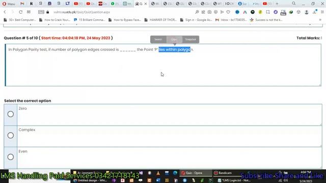Open the profile account icon
326x183 pixels.
point(307,12)
